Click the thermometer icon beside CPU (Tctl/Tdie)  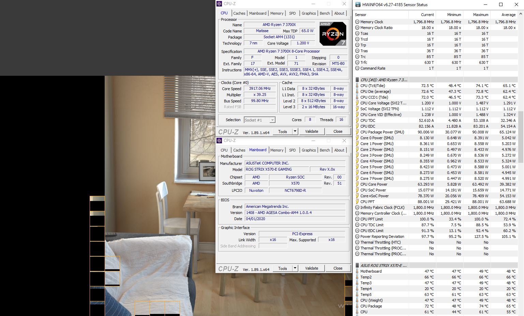[x=357, y=86]
